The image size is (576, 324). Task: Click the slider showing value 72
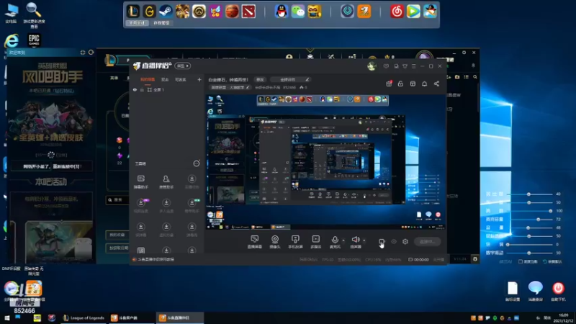[x=530, y=220]
